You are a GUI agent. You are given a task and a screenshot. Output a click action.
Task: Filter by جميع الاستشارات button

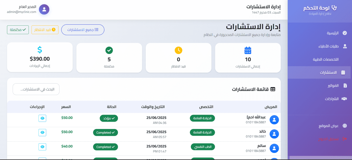[x=83, y=30]
